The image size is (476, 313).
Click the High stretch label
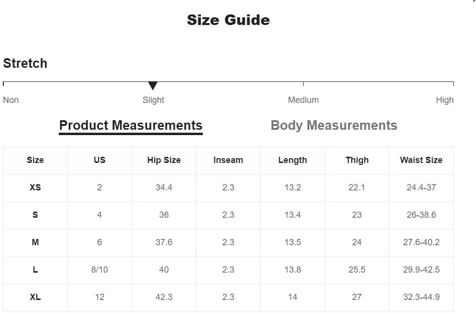pyautogui.click(x=445, y=100)
